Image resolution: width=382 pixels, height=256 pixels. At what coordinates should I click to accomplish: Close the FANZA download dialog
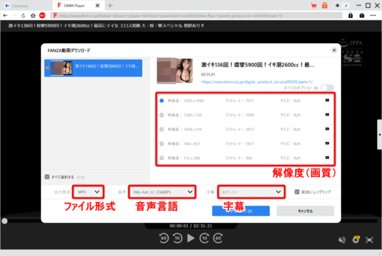[x=334, y=50]
